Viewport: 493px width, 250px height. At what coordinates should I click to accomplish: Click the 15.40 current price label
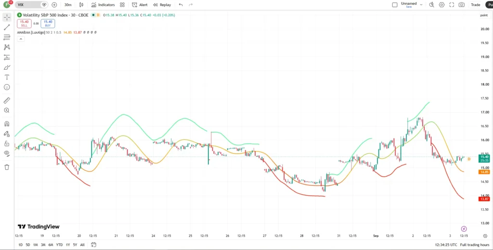[483, 158]
